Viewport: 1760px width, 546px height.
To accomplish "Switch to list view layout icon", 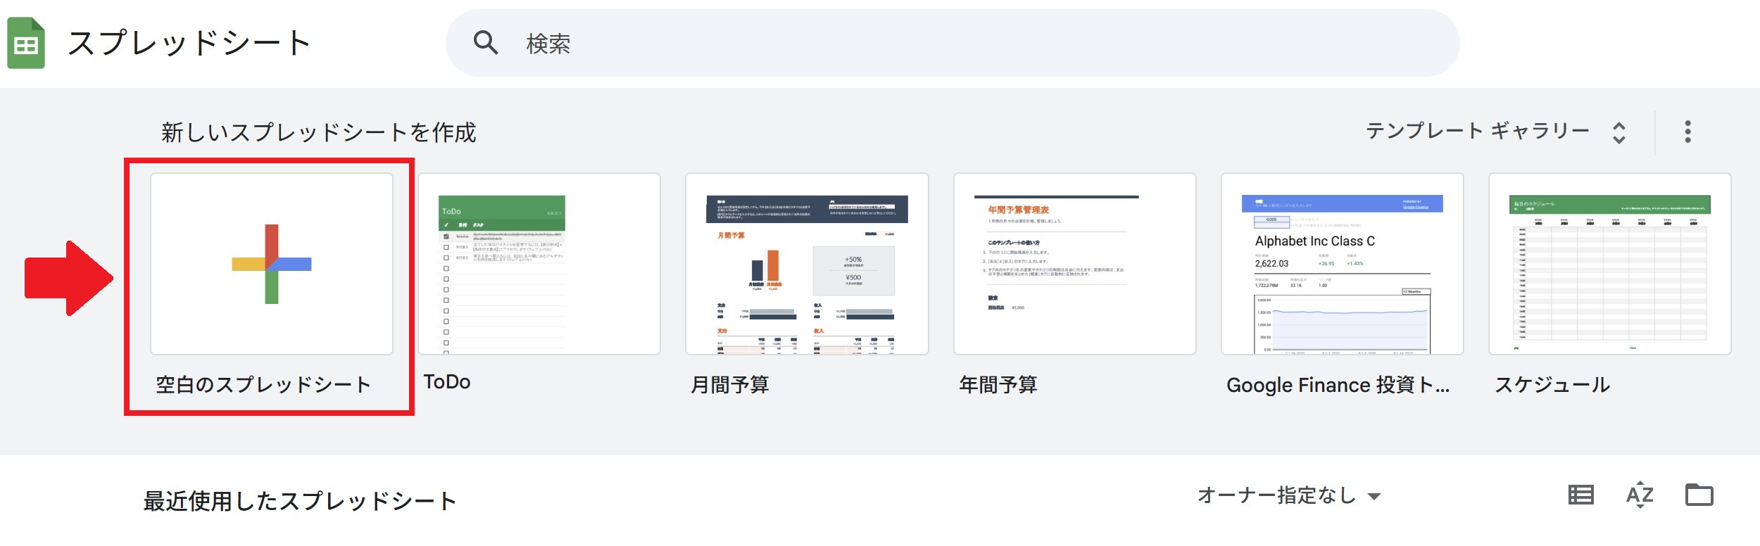I will point(1581,495).
